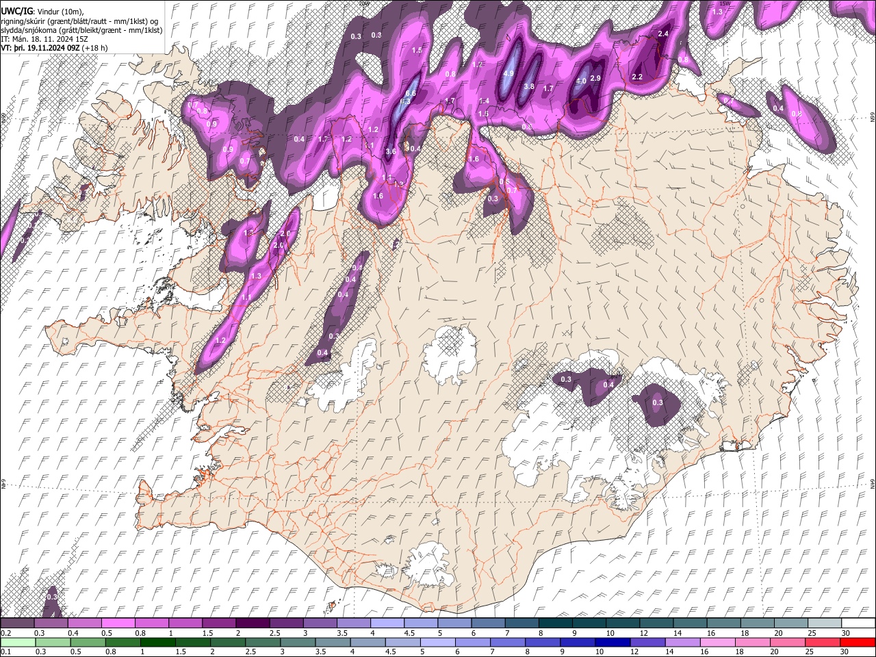Click the 'slydda/snjókoma' legend description line

pos(81,30)
